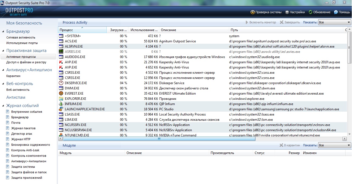Open the Process Activity Показать dropdown
The image size is (352, 184).
334,22
